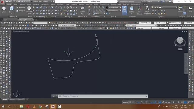Click the ribbon layer color swatch

160,7
